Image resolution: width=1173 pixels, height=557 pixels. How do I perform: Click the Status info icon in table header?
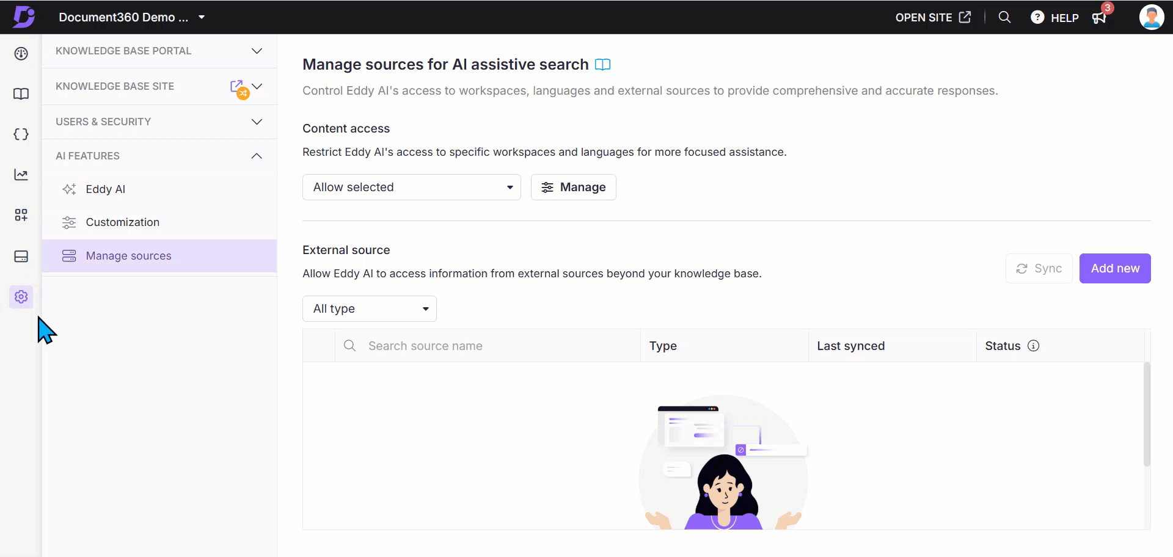coord(1034,346)
